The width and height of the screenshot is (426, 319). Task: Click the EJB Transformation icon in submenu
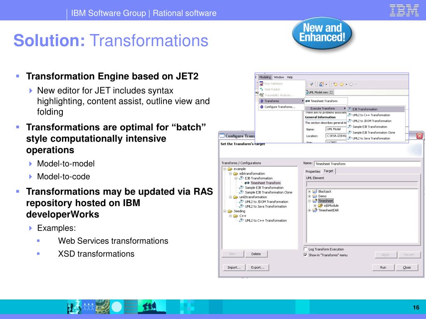350,109
